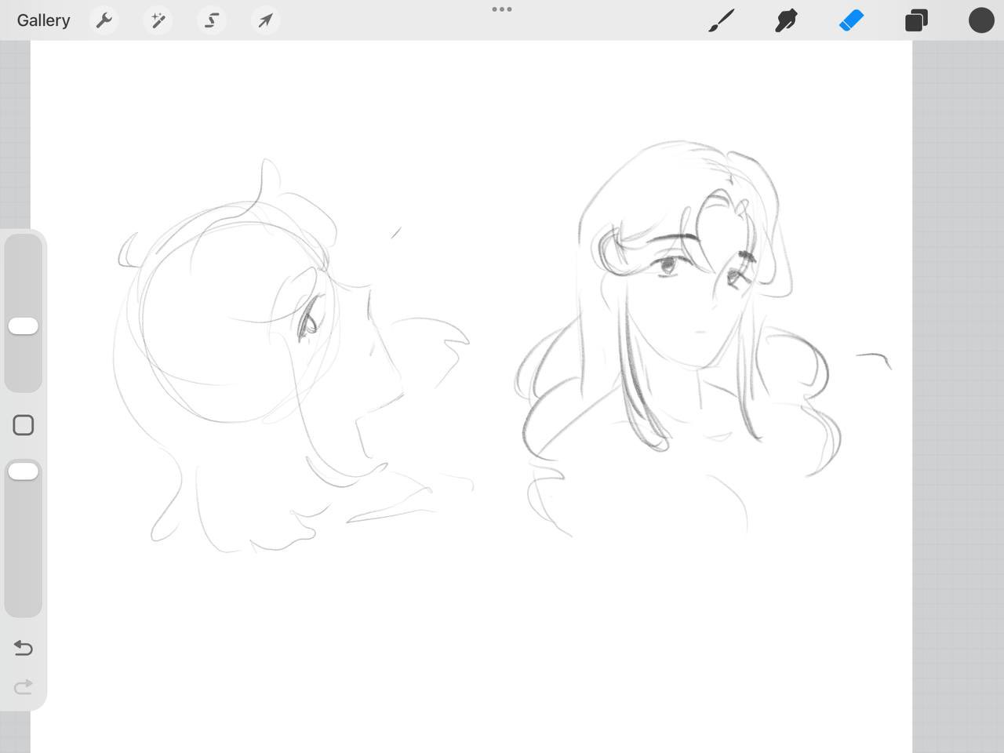Select the blue Eraser tool
This screenshot has height=753, width=1004.
(x=851, y=20)
